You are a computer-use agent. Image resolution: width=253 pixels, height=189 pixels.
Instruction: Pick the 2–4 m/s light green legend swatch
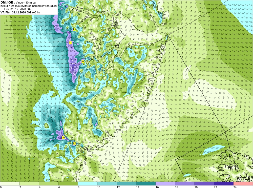tap(29, 183)
